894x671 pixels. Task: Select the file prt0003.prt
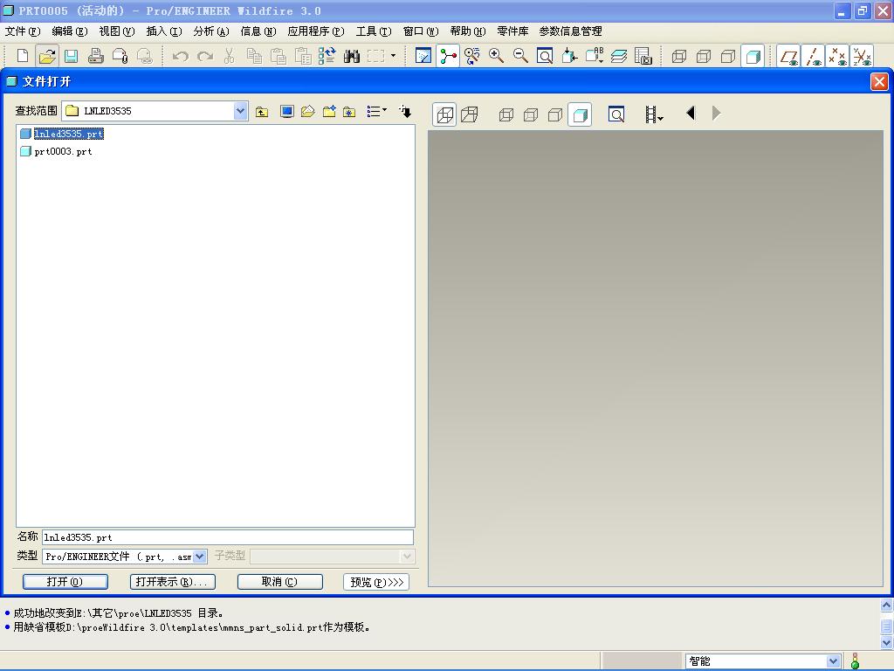tap(63, 151)
